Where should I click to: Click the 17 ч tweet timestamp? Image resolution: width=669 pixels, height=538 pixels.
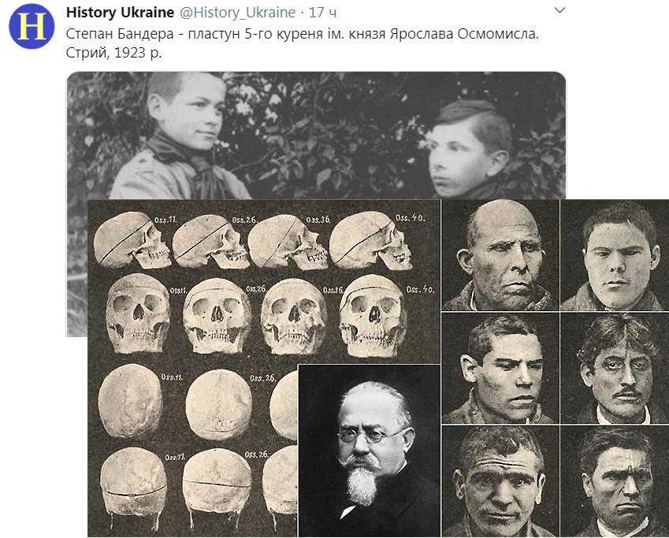pos(323,13)
